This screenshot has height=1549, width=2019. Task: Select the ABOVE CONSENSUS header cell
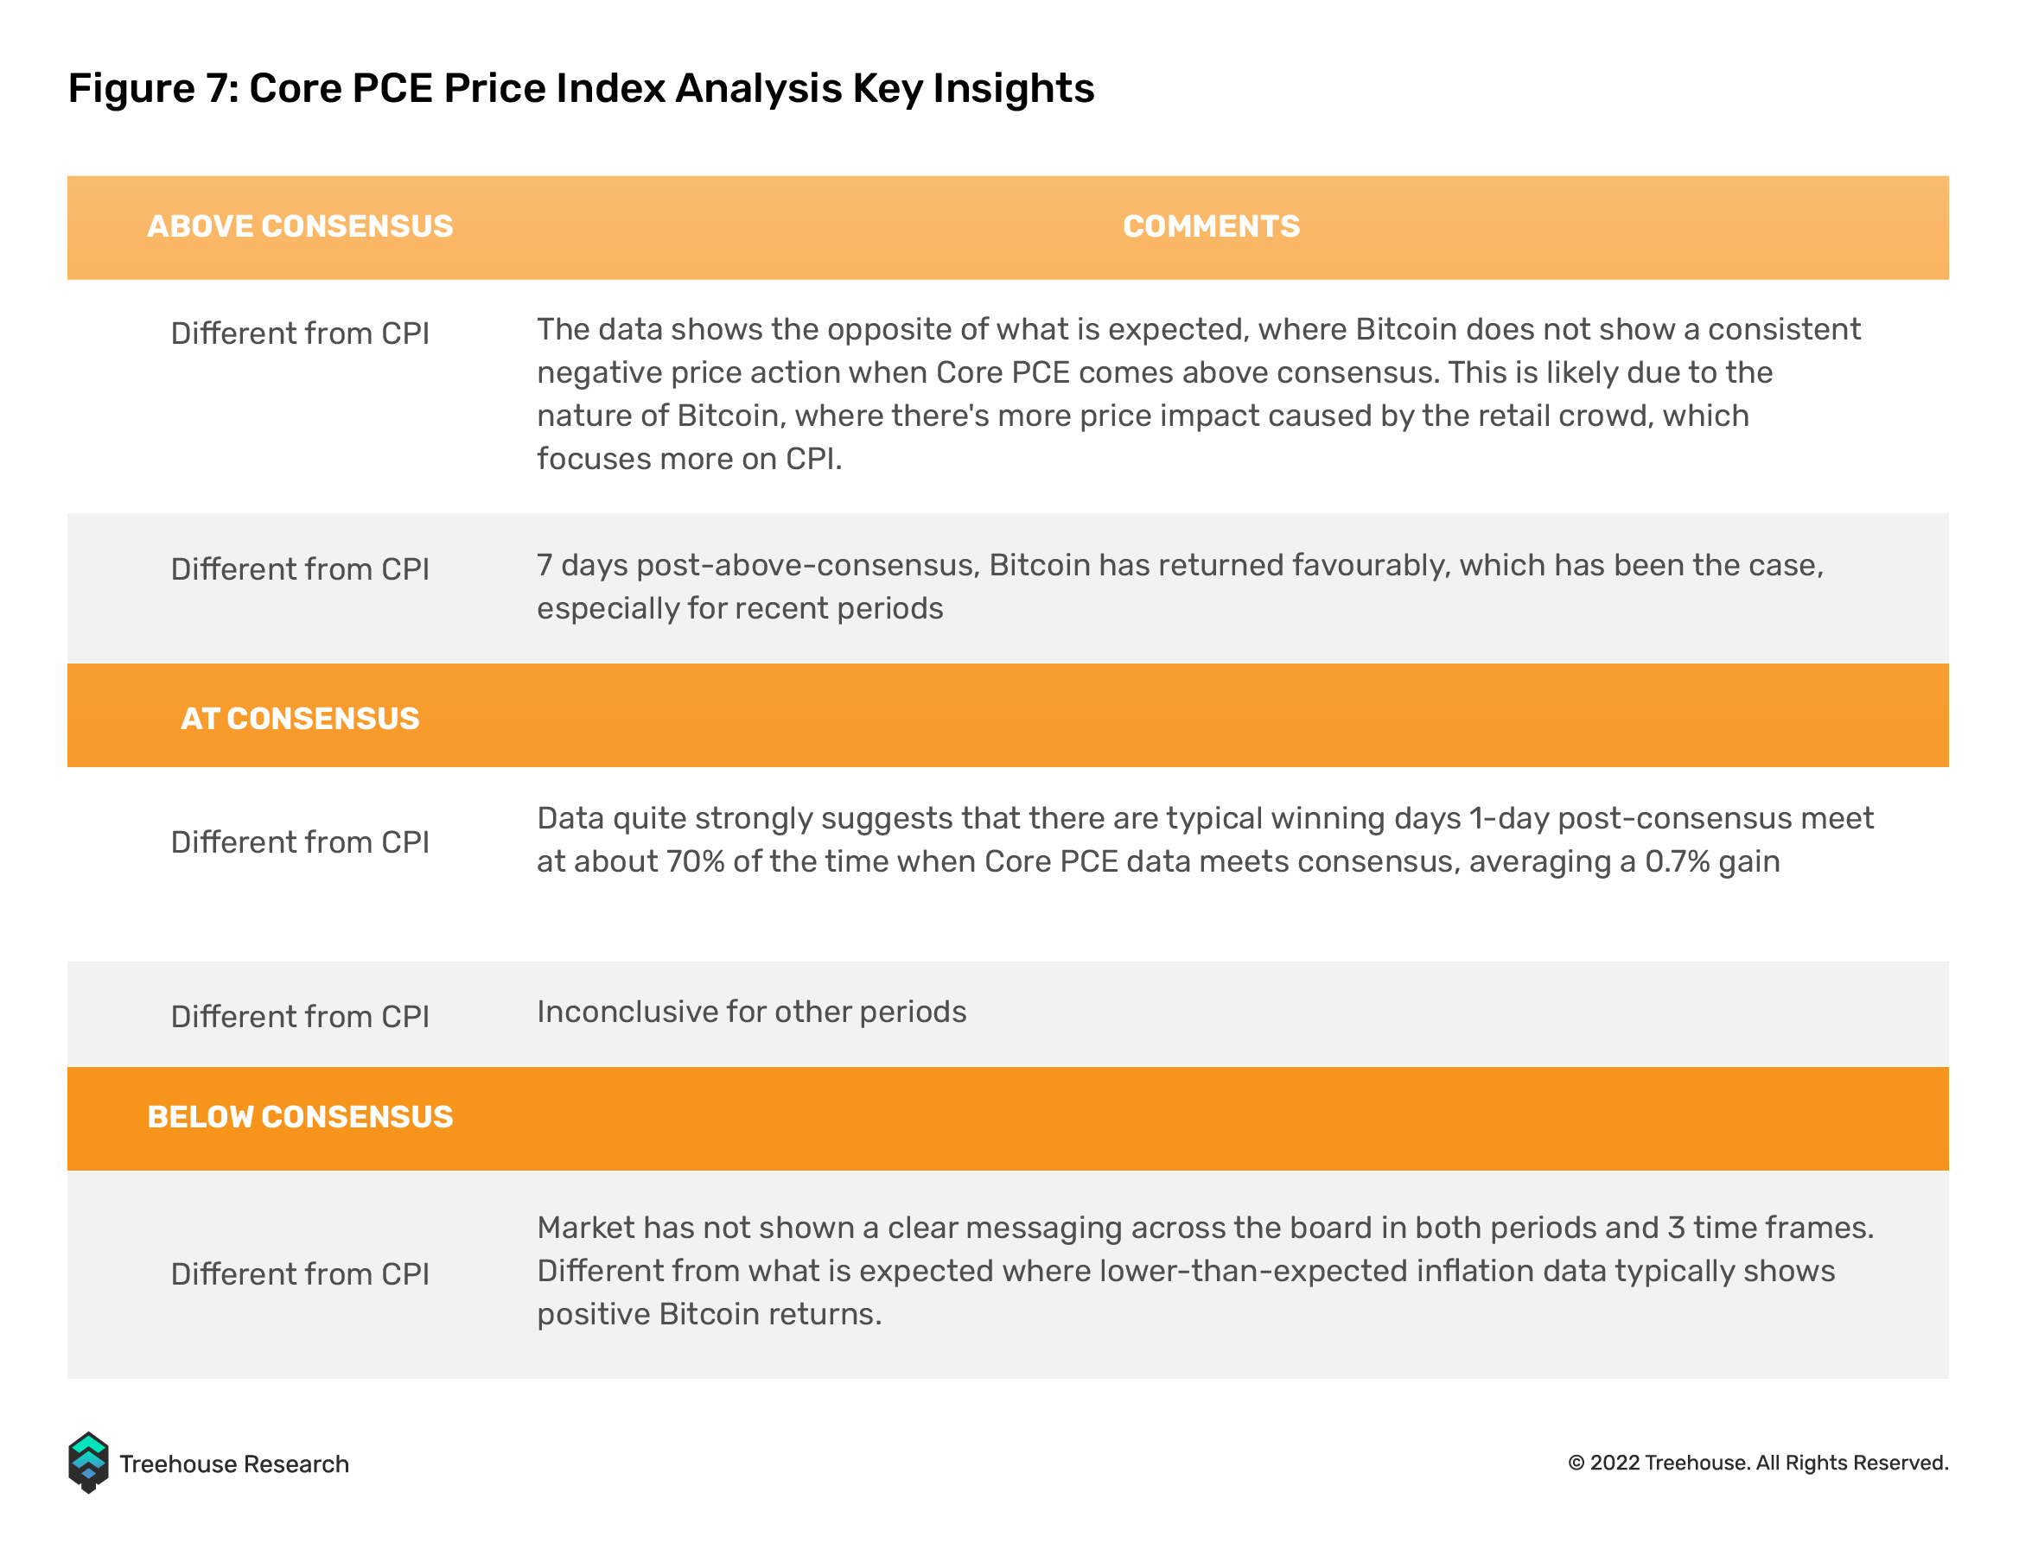tap(300, 227)
